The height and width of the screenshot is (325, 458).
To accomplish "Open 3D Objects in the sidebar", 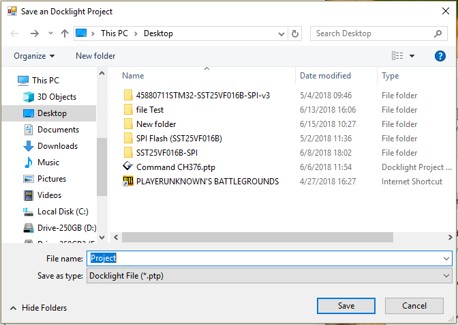I will coord(57,97).
